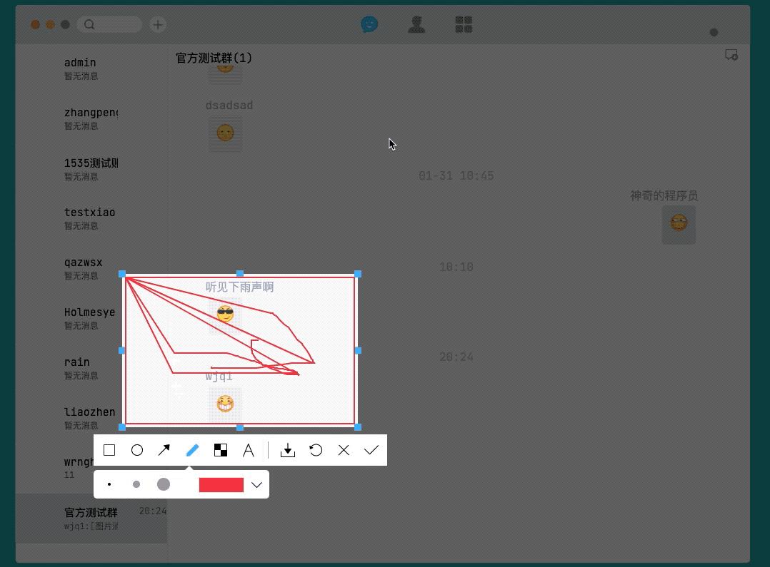The height and width of the screenshot is (567, 770).
Task: Select the arrow annotation tool
Action: click(164, 450)
